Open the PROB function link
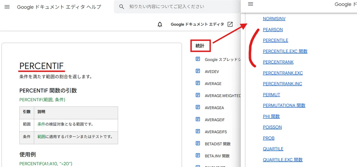 coord(269,138)
